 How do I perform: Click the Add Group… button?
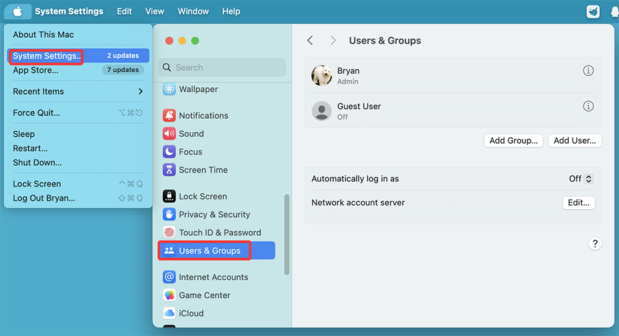(513, 140)
